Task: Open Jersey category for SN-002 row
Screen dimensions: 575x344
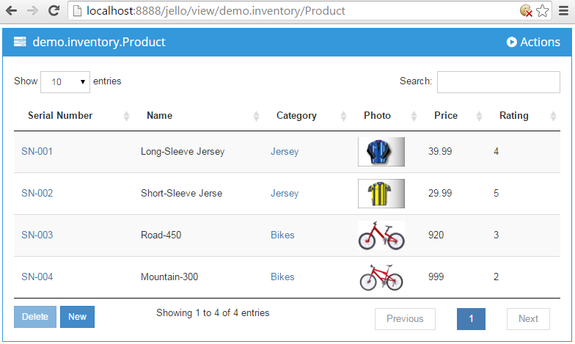Action: click(285, 194)
